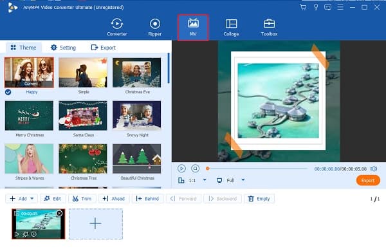Open the feedback chat icon
This screenshot has width=386, height=251.
tap(327, 7)
